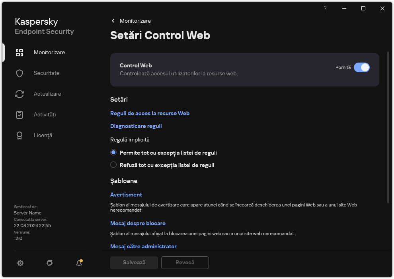
Task: Open application settings gear icon
Action: [20, 263]
